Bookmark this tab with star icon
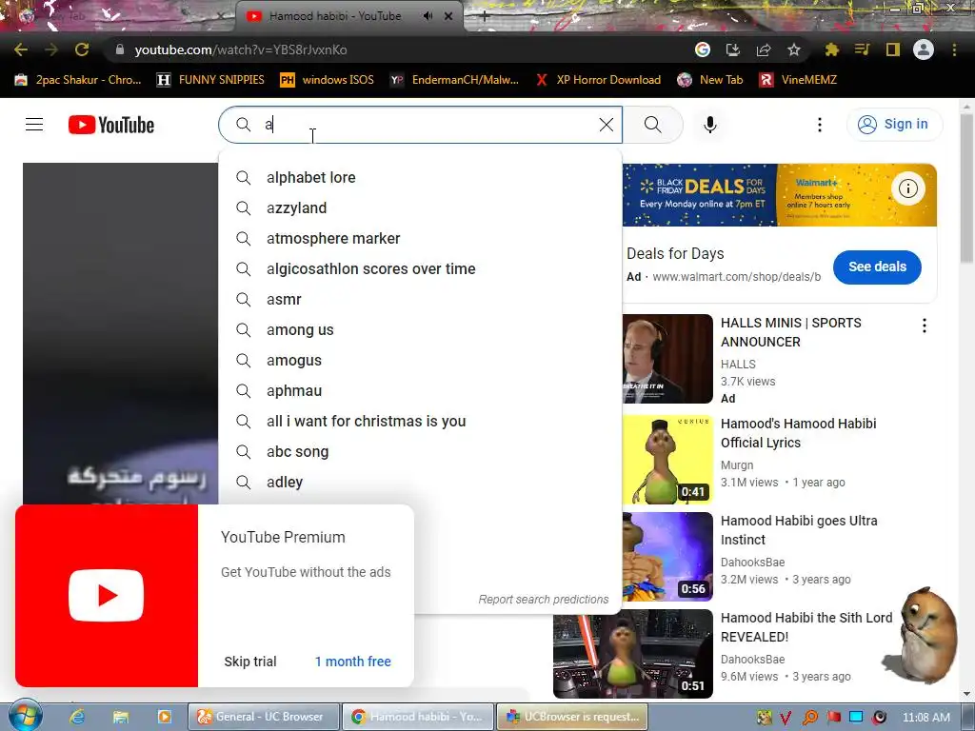 (794, 49)
